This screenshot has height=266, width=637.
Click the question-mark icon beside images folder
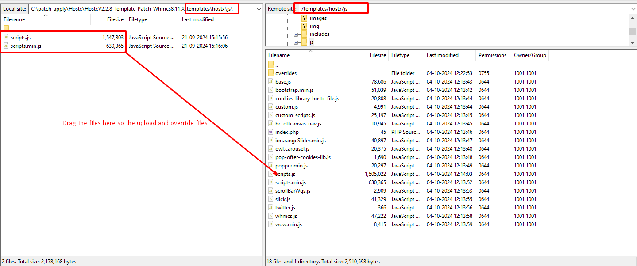coord(304,18)
